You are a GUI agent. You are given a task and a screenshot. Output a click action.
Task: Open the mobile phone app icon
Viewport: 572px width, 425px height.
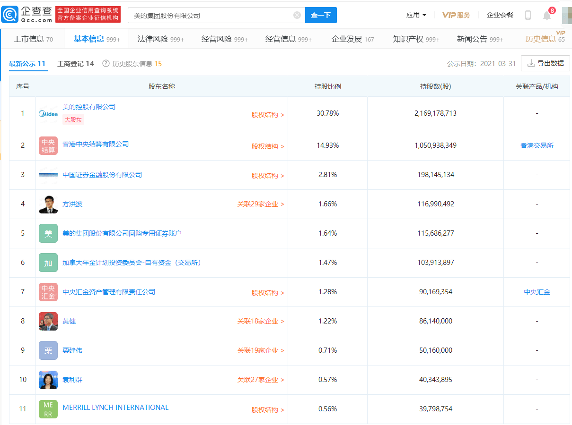(x=528, y=15)
